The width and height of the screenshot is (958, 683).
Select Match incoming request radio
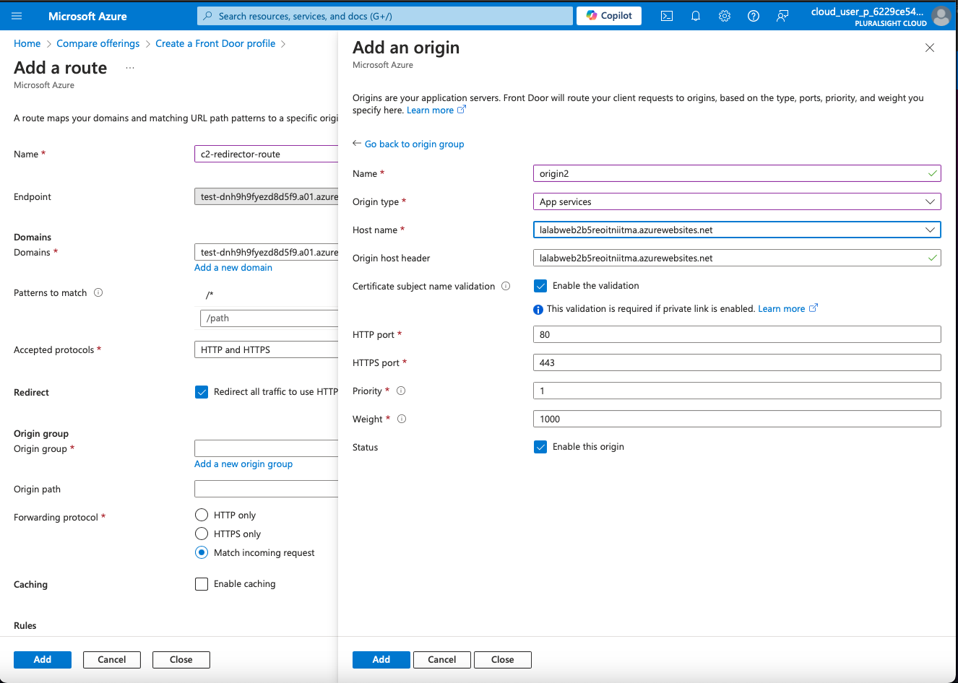click(x=202, y=552)
